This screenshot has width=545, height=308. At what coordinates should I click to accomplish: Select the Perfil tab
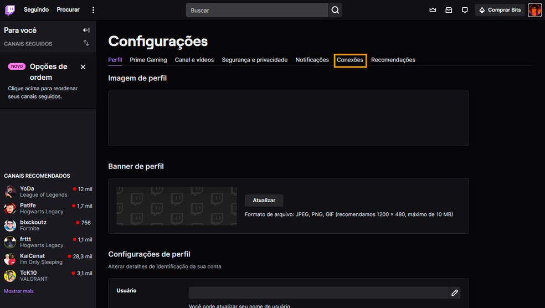coord(115,60)
